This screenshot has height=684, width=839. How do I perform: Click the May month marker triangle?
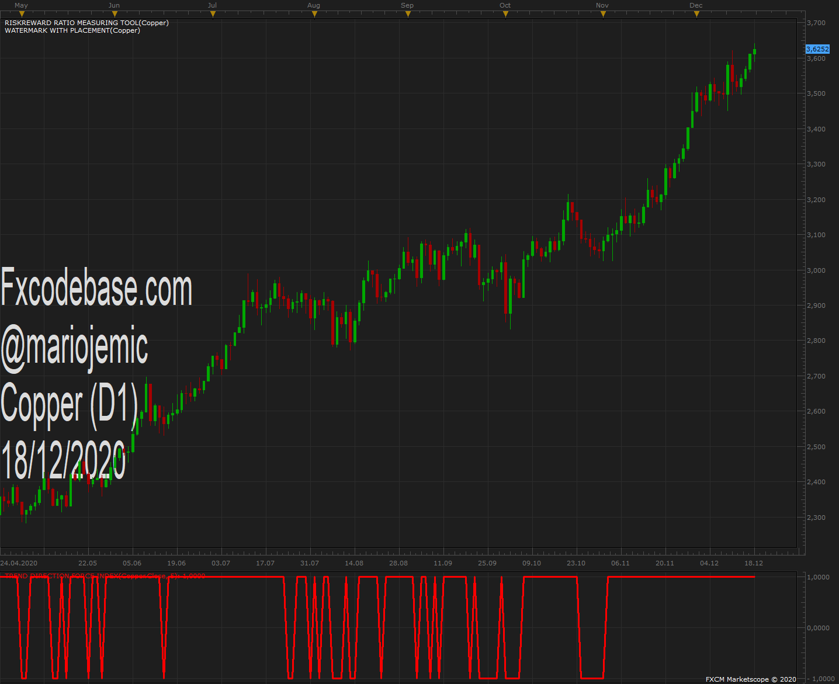(22, 14)
